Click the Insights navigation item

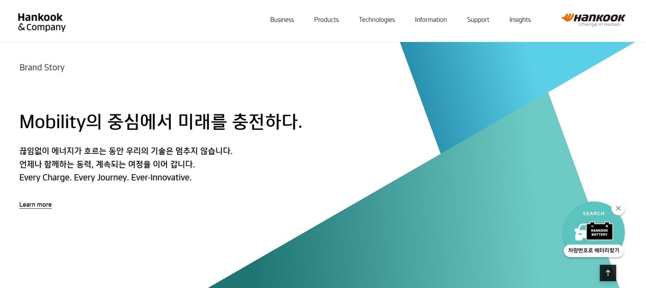coord(520,19)
